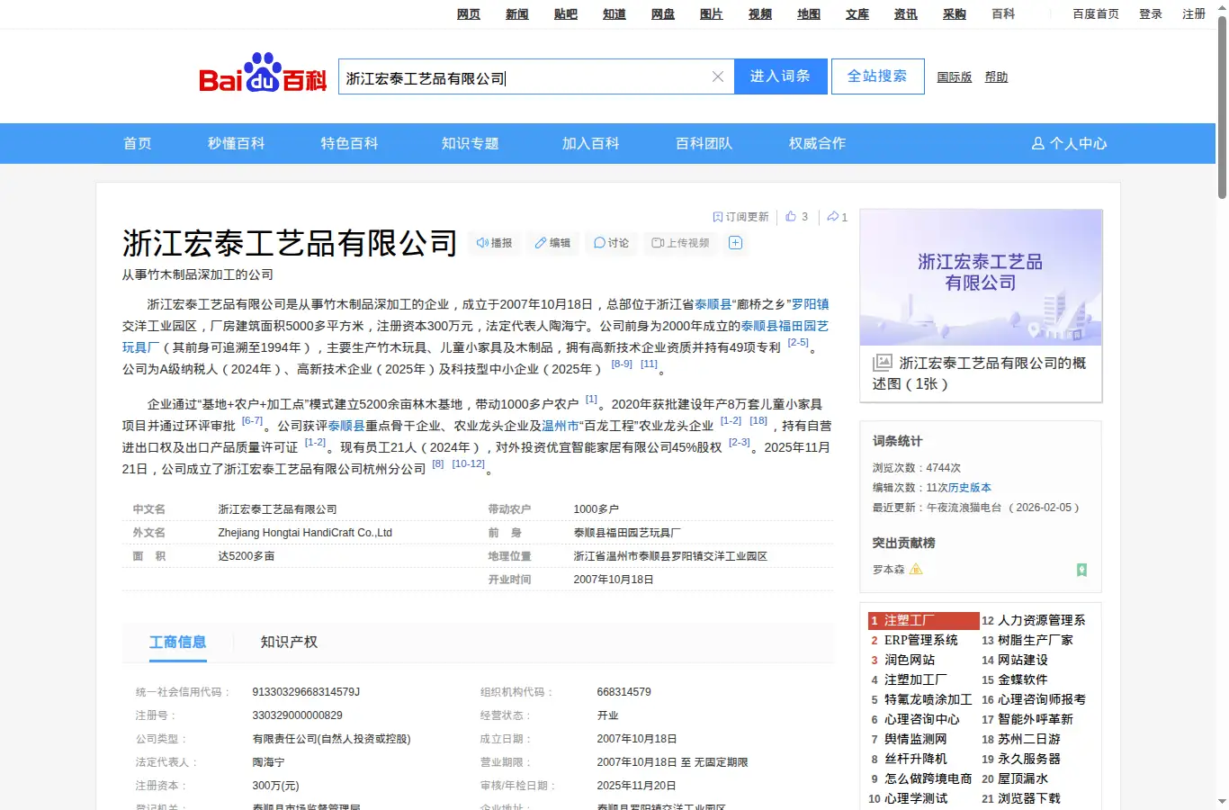Screen dimensions: 1229x810
Task: Click the share arrow icon showing 1
Action: 832,216
